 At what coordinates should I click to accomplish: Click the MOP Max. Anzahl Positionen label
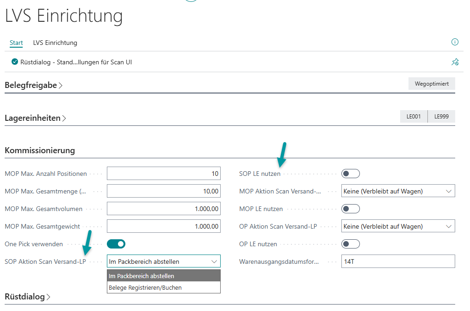46,174
